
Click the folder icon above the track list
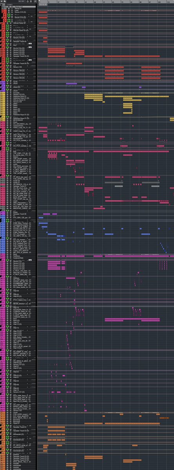[2, 4]
